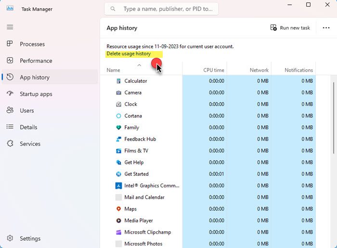This screenshot has width=337, height=248.
Task: Open the Services tab
Action: tap(50, 144)
